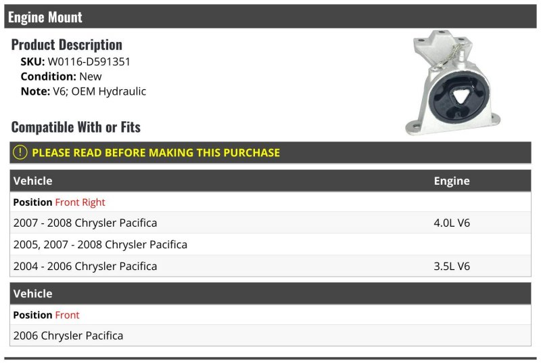Select the 2006 Chrysler Pacifica row
This screenshot has height=364, width=541.
click(x=270, y=336)
